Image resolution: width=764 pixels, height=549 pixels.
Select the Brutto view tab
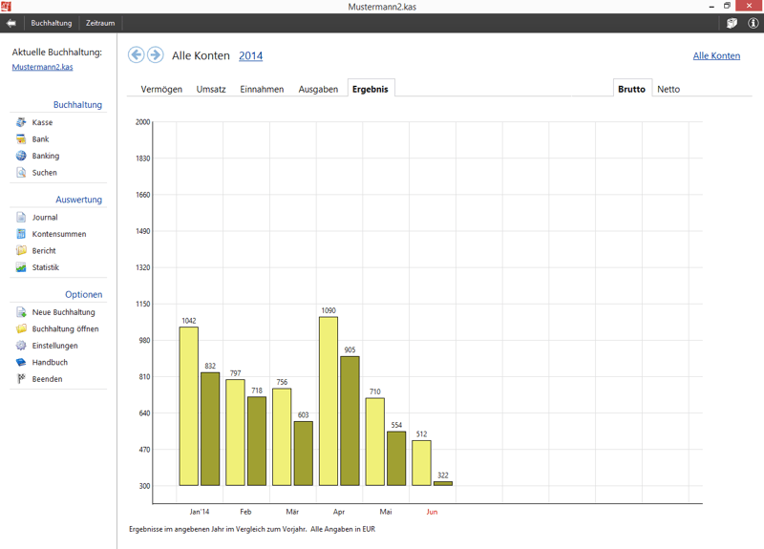[x=631, y=89]
